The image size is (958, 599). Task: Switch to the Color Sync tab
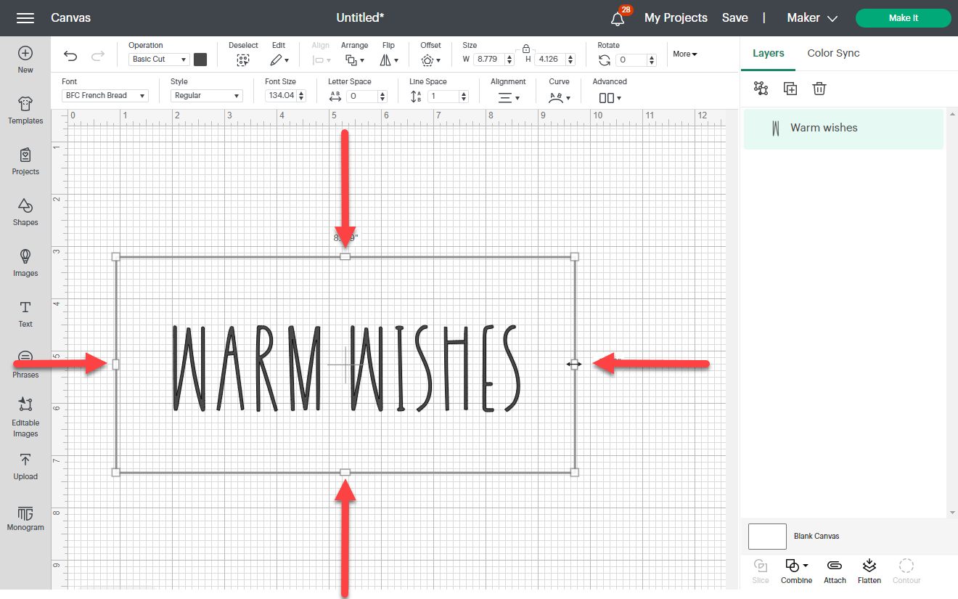[x=833, y=53]
